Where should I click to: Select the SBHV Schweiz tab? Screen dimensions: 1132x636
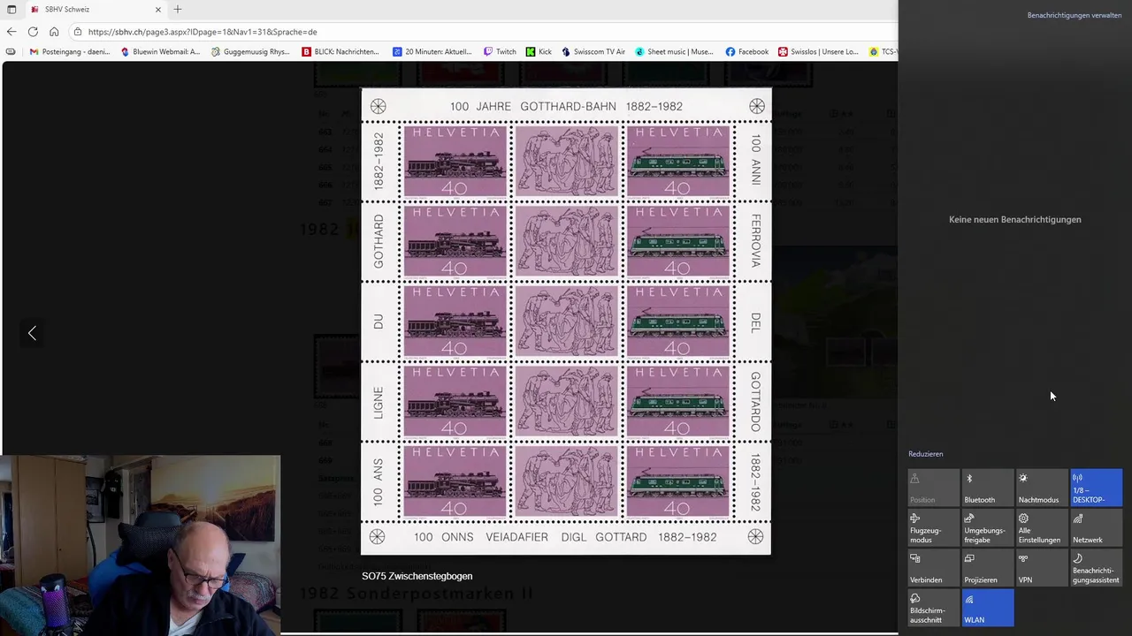click(x=96, y=9)
